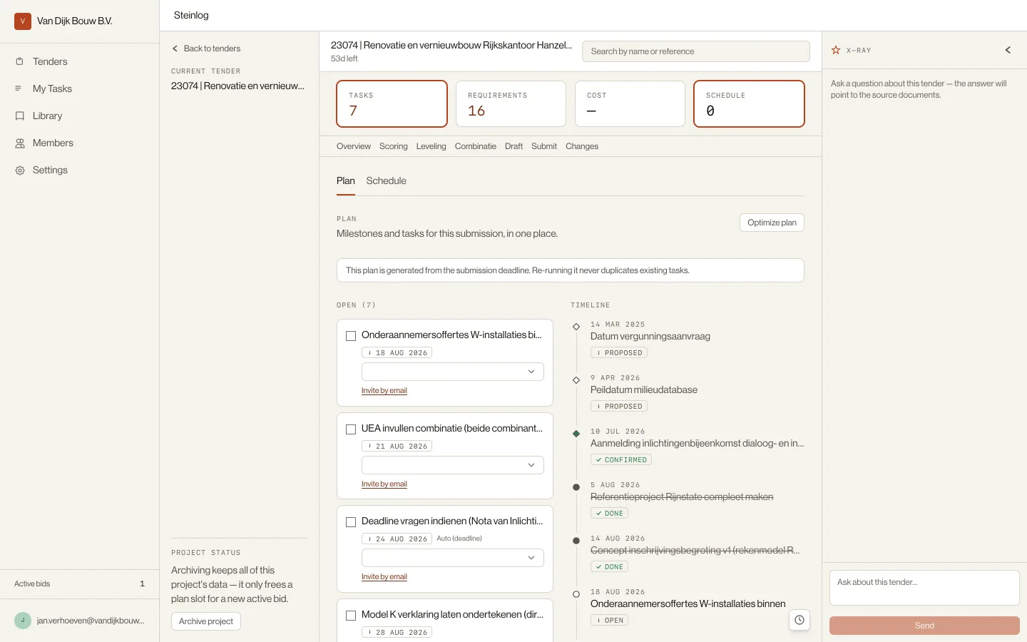Click the Send button in X-Ray
The image size is (1027, 642).
[x=924, y=626]
